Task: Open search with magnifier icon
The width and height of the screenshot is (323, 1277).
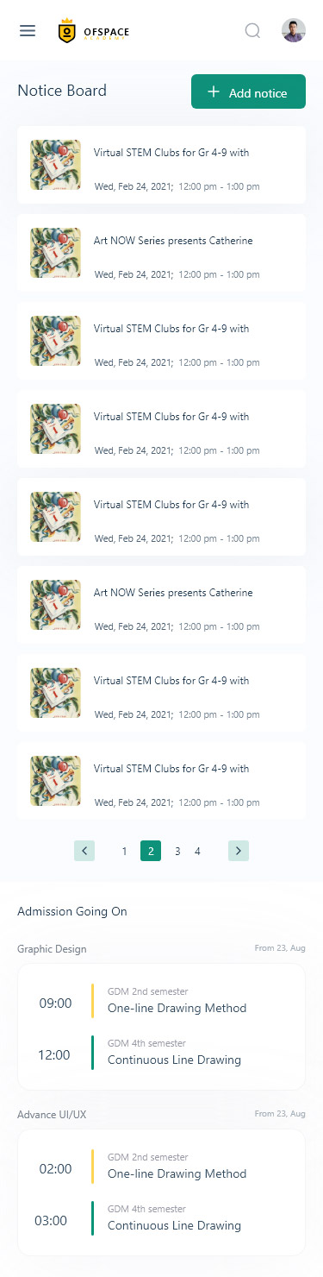Action: point(252,31)
